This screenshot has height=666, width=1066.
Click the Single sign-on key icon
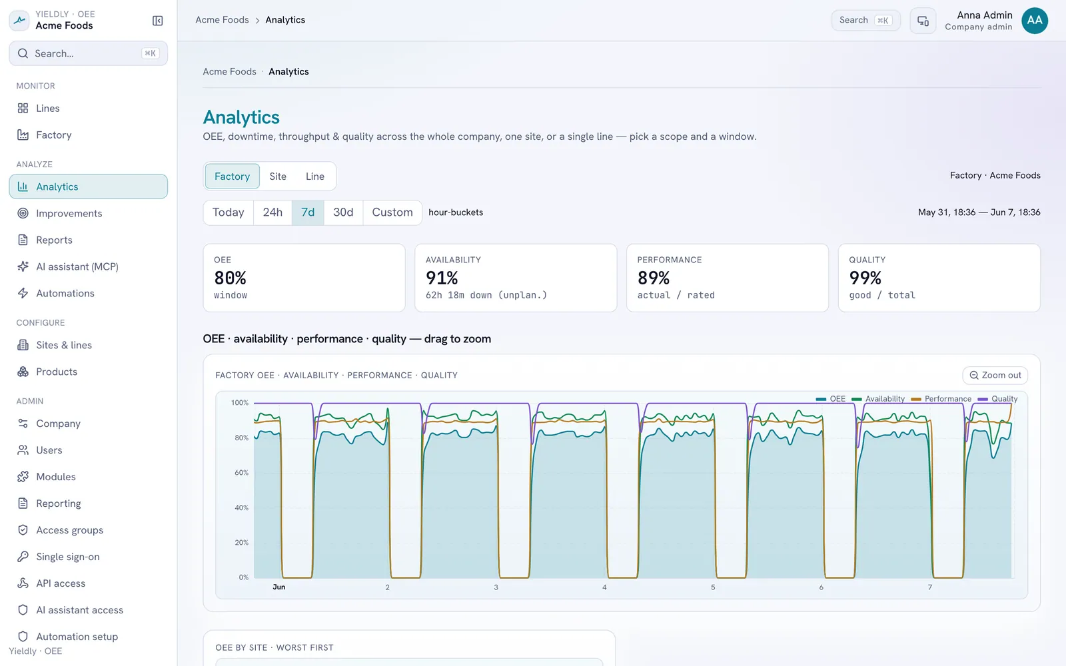click(x=23, y=557)
